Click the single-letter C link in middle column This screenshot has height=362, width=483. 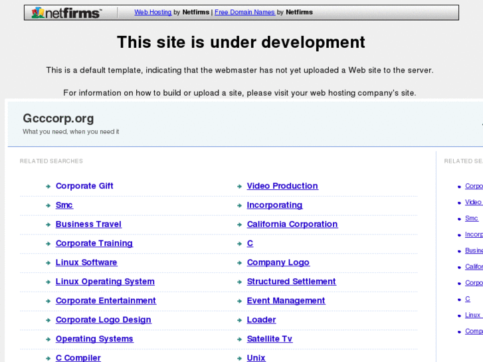pos(250,243)
